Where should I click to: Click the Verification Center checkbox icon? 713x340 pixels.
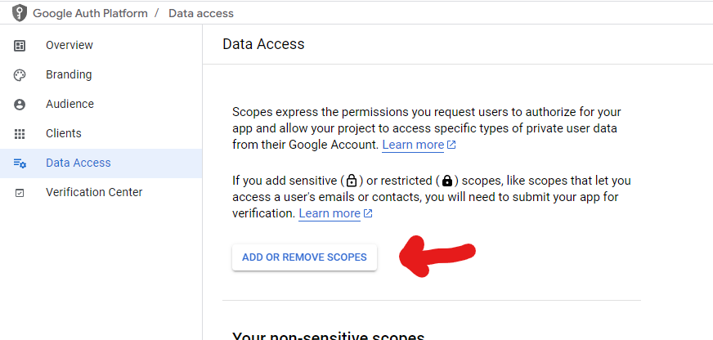pos(20,193)
